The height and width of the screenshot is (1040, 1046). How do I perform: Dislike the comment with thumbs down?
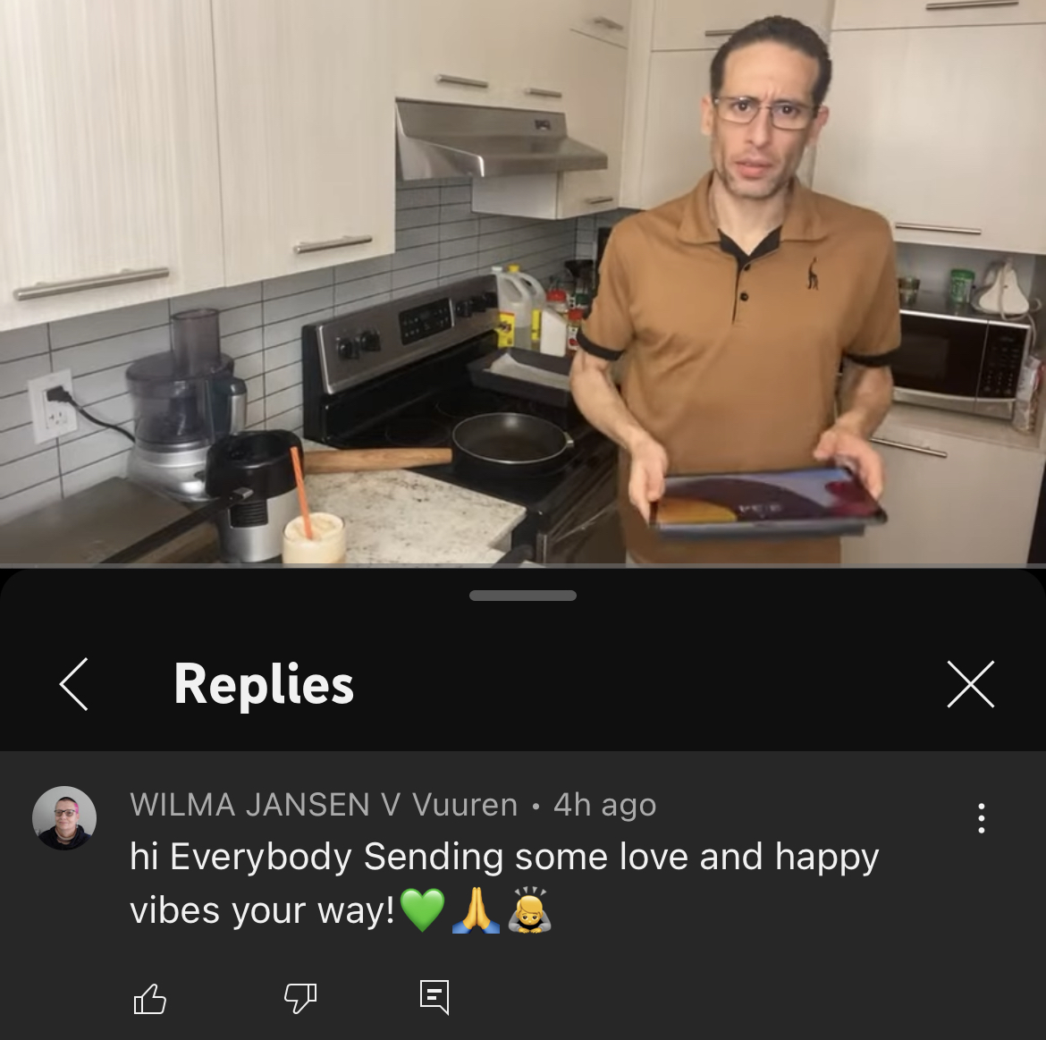coord(300,999)
